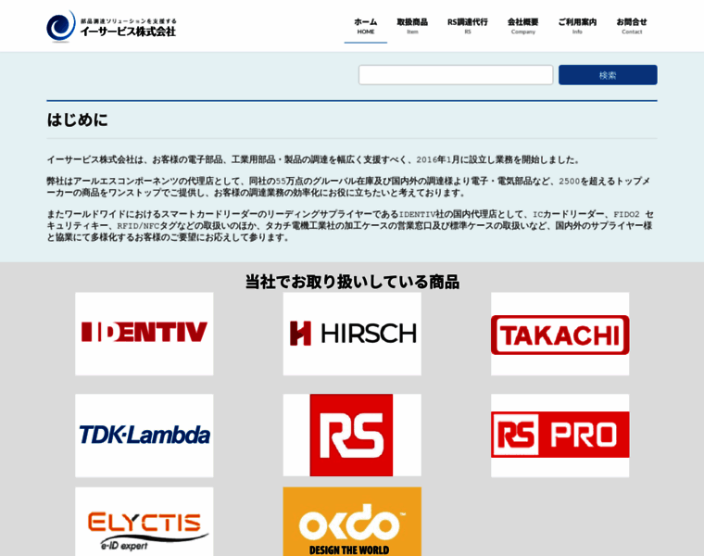Image resolution: width=704 pixels, height=556 pixels.
Task: Click the 当社でお取り扱いしている商品 heading
Action: click(352, 282)
